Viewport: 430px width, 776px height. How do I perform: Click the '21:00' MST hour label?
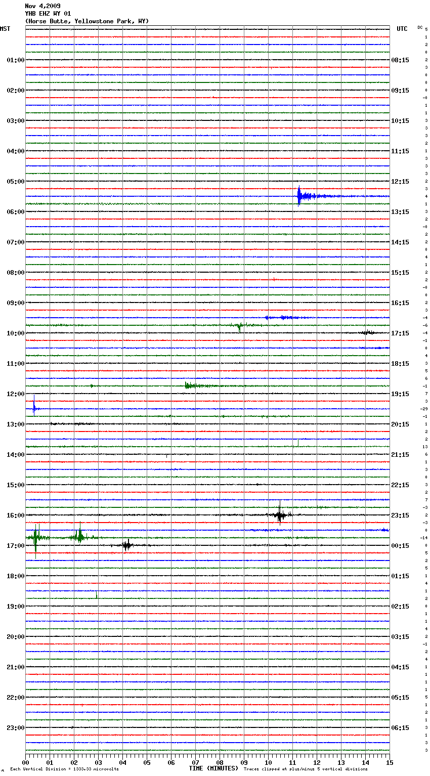(x=15, y=667)
